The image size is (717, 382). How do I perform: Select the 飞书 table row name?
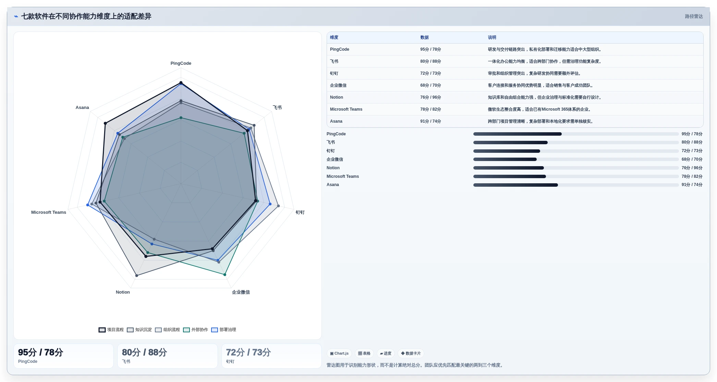334,61
